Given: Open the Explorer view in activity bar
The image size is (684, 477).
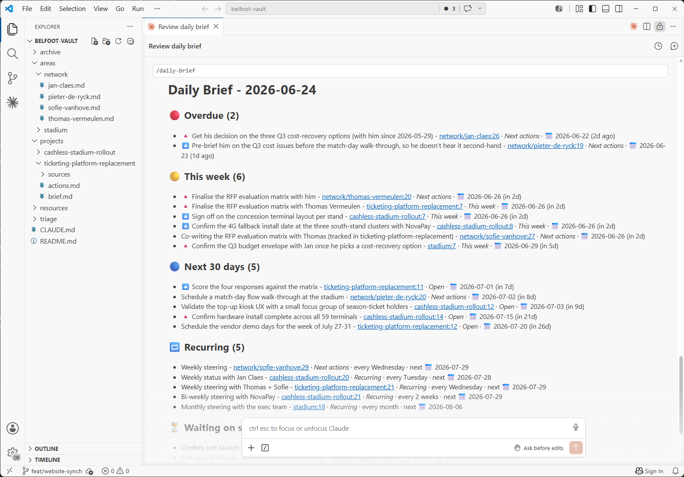Looking at the screenshot, I should click(13, 29).
